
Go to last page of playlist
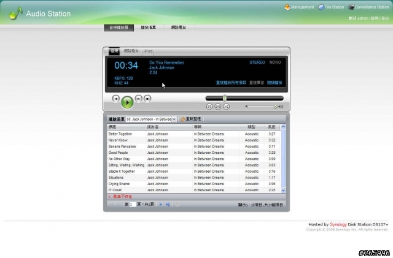pyautogui.click(x=168, y=205)
